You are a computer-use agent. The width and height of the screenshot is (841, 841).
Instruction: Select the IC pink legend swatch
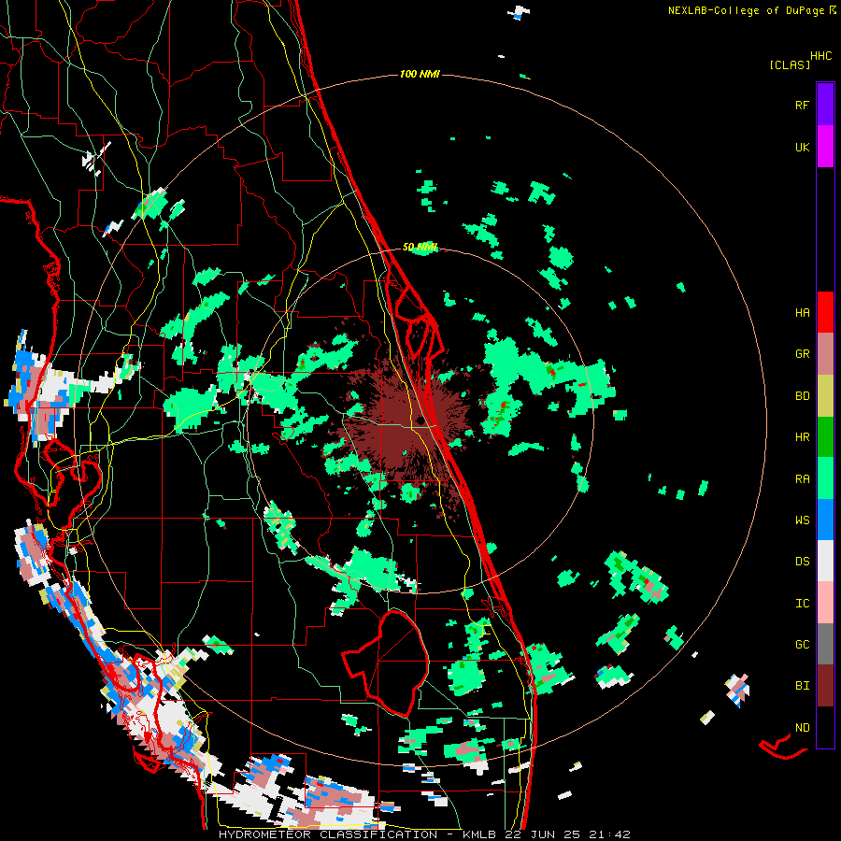tap(825, 604)
